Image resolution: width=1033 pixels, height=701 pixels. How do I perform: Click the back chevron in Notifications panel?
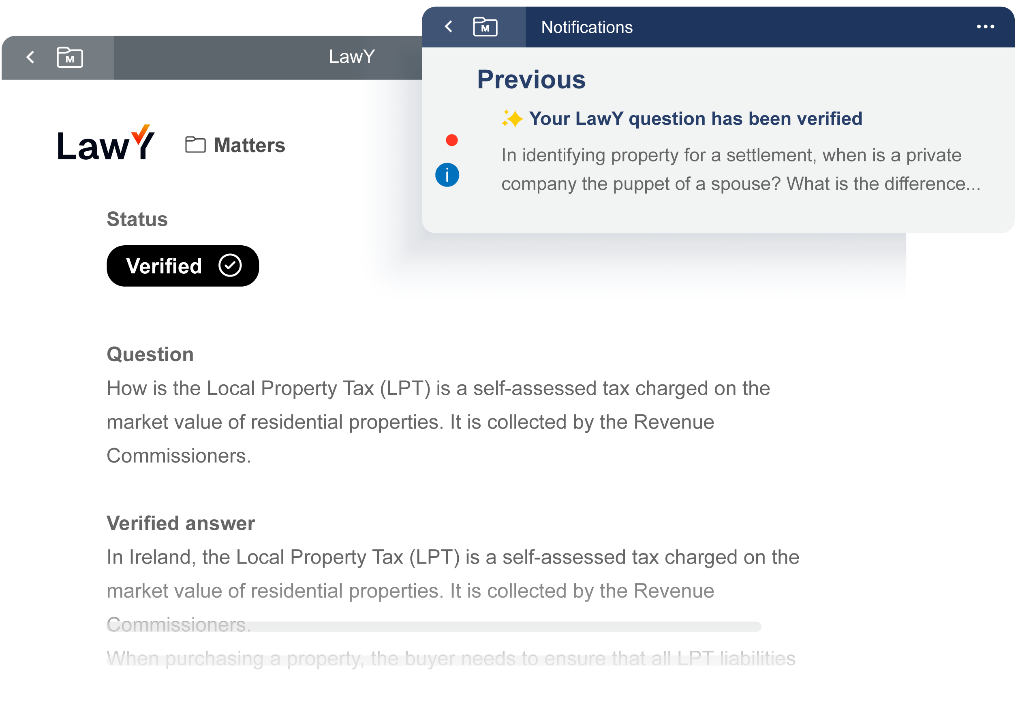(449, 27)
